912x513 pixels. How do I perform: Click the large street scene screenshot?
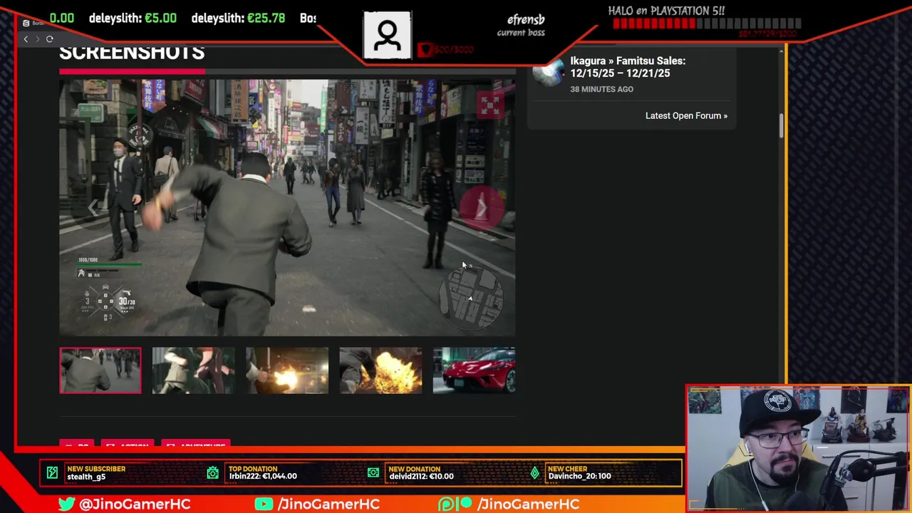coord(287,207)
